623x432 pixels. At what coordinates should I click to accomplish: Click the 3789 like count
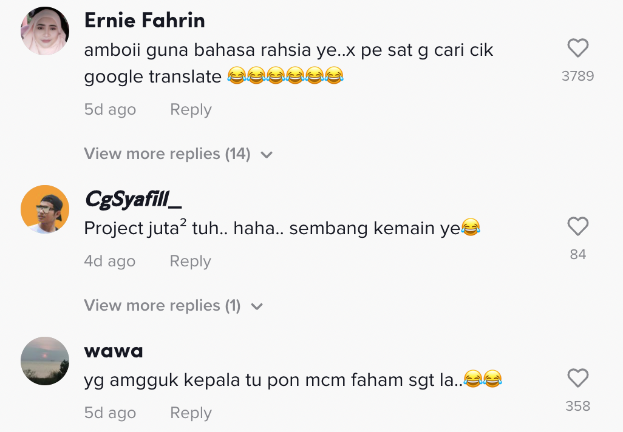(x=577, y=76)
